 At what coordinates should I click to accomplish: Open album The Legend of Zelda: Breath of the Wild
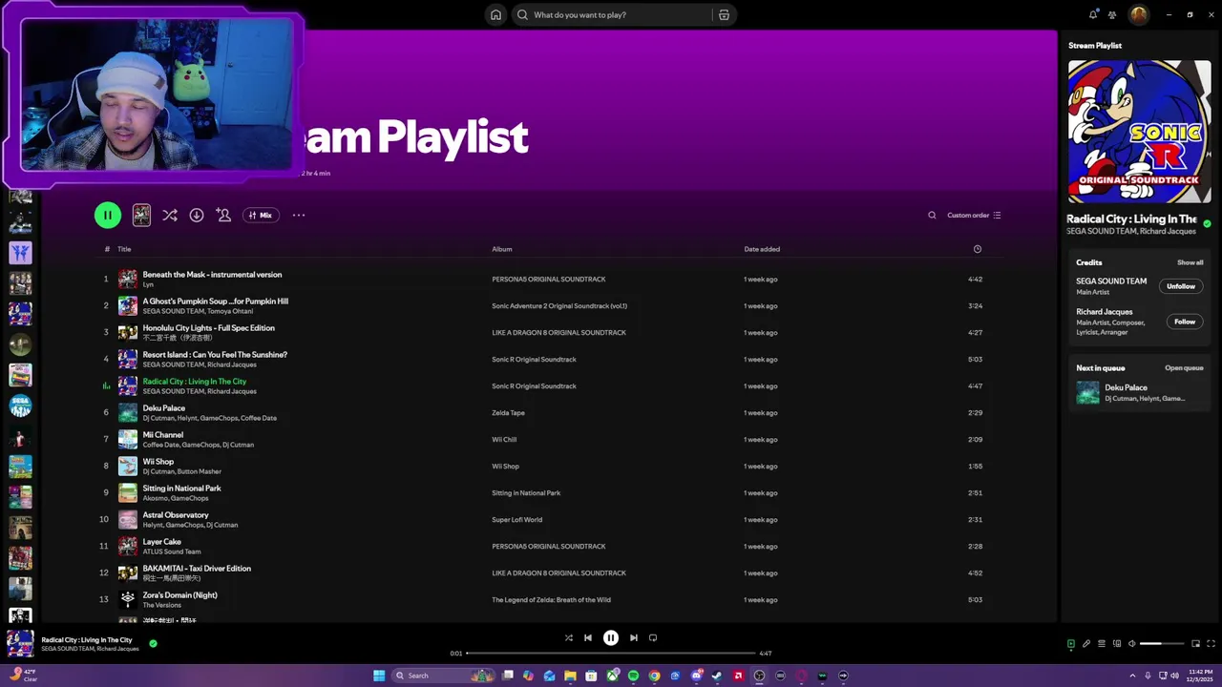(551, 600)
